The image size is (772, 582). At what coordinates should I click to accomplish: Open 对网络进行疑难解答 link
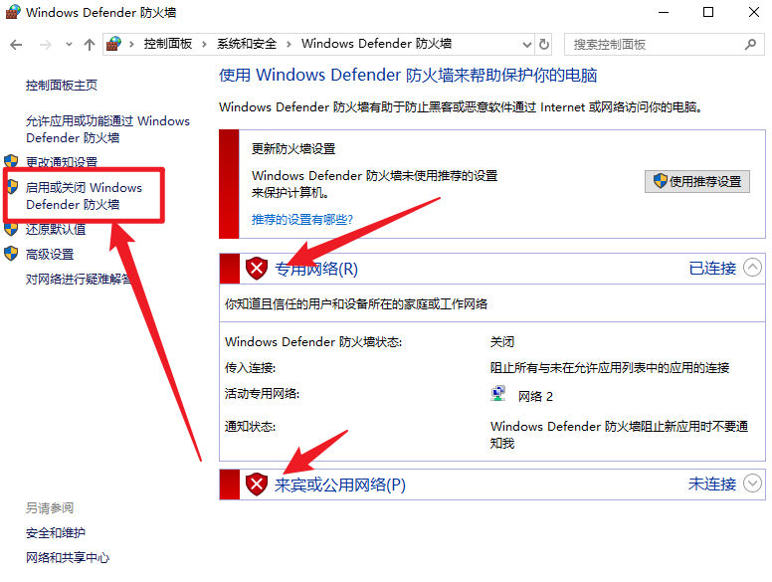tap(78, 280)
